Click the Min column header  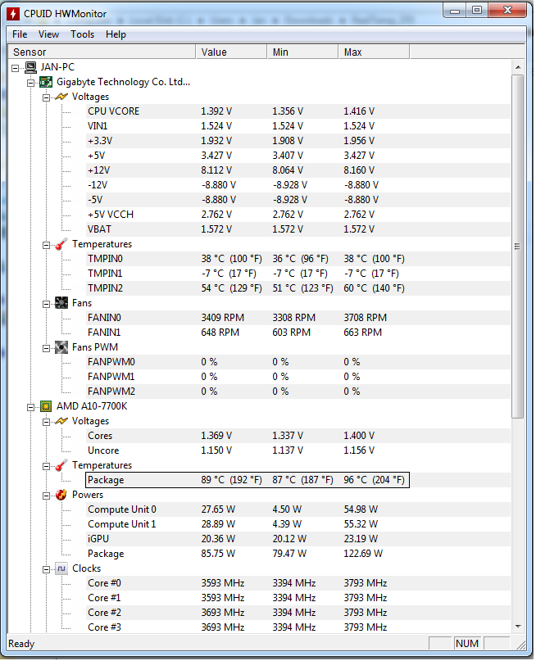tap(302, 52)
